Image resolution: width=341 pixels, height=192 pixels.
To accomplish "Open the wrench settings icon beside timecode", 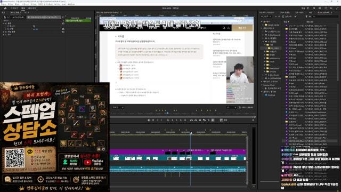I will click(240, 107).
